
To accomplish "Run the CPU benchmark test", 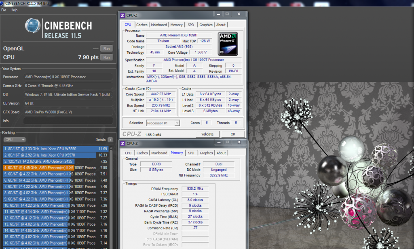I will (x=106, y=57).
